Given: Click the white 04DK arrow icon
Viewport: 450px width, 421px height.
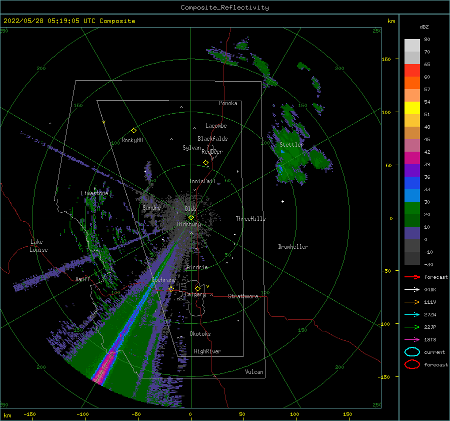Looking at the screenshot, I should [x=412, y=290].
